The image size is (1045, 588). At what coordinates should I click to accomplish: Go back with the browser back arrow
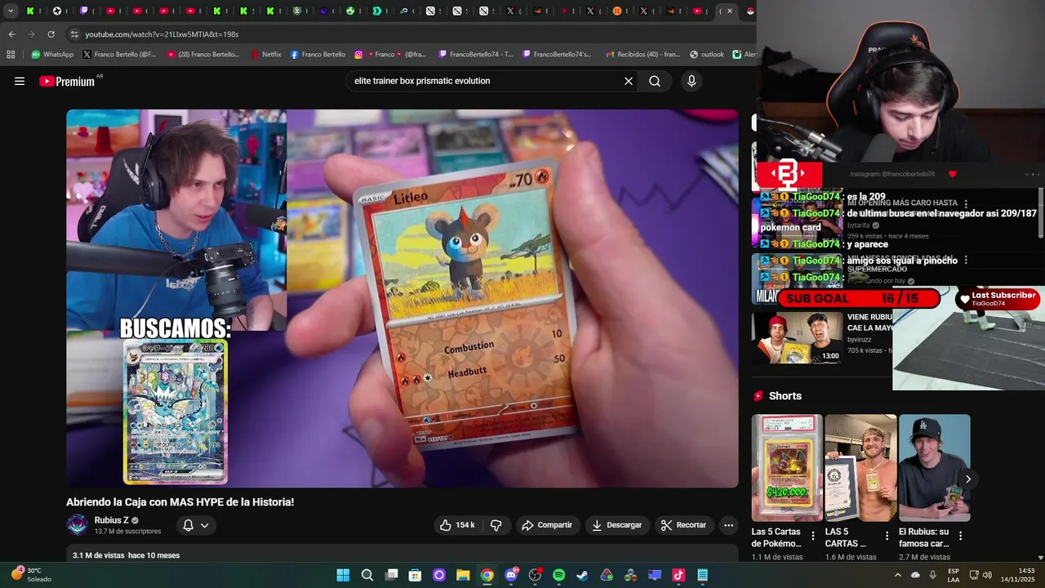(x=11, y=34)
